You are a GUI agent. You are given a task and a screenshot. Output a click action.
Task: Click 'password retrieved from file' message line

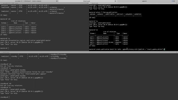point(23,74)
